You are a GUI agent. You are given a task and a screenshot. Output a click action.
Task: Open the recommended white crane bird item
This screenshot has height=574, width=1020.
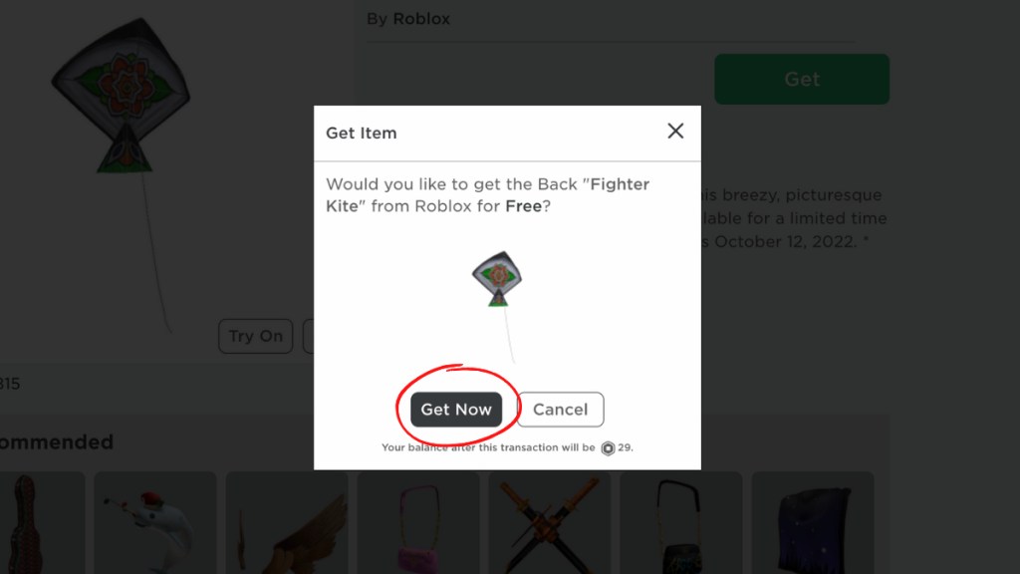point(154,522)
